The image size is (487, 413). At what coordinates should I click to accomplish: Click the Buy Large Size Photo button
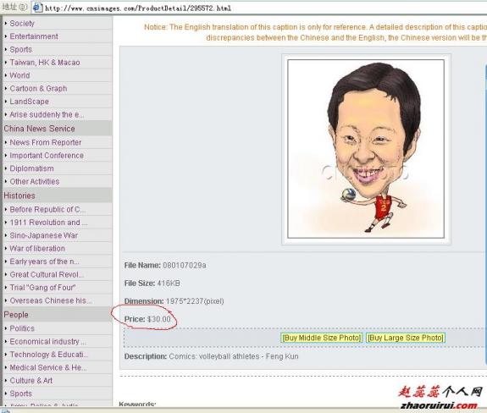point(406,338)
